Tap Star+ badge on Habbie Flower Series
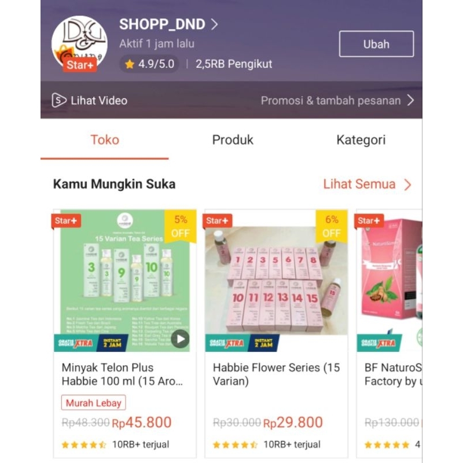Viewport: 463px width, 463px height. coord(218,221)
